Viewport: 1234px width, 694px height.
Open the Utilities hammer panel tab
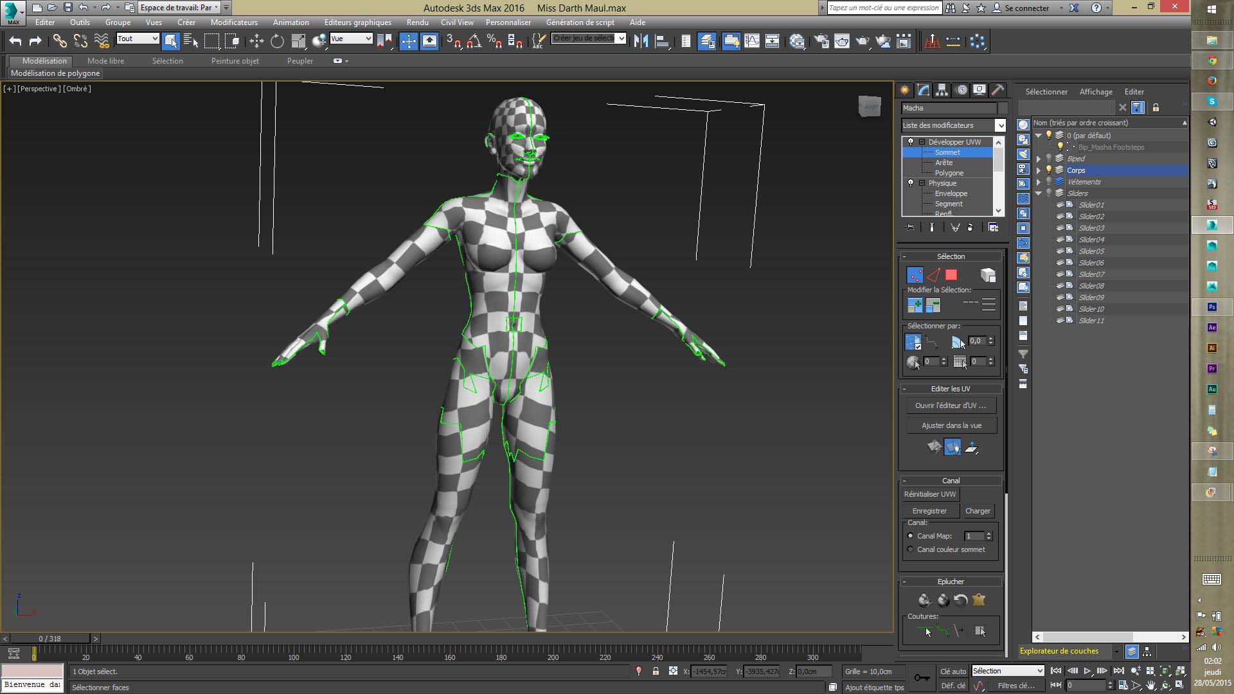point(997,90)
